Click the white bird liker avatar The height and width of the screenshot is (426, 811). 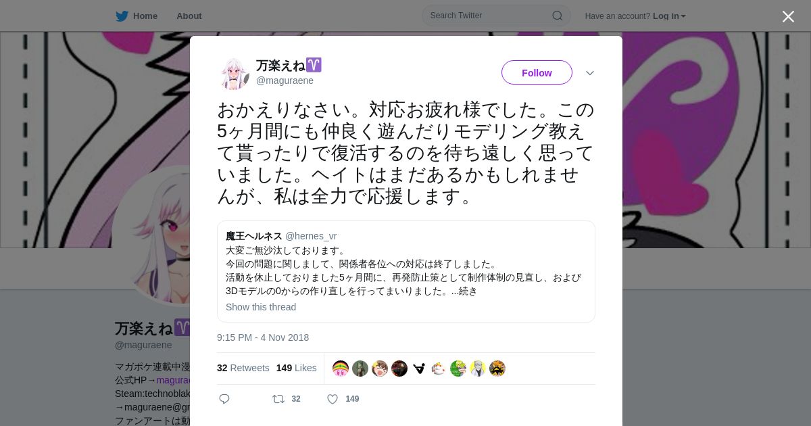click(439, 369)
